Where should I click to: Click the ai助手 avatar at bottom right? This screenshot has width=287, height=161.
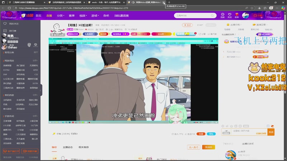(x=230, y=155)
